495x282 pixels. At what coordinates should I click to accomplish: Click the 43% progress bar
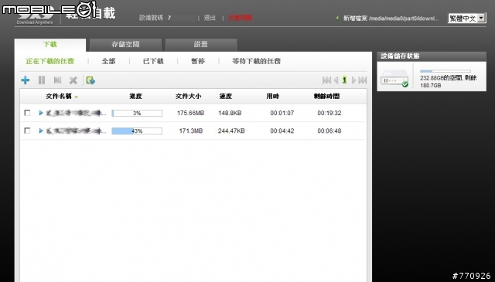point(137,131)
